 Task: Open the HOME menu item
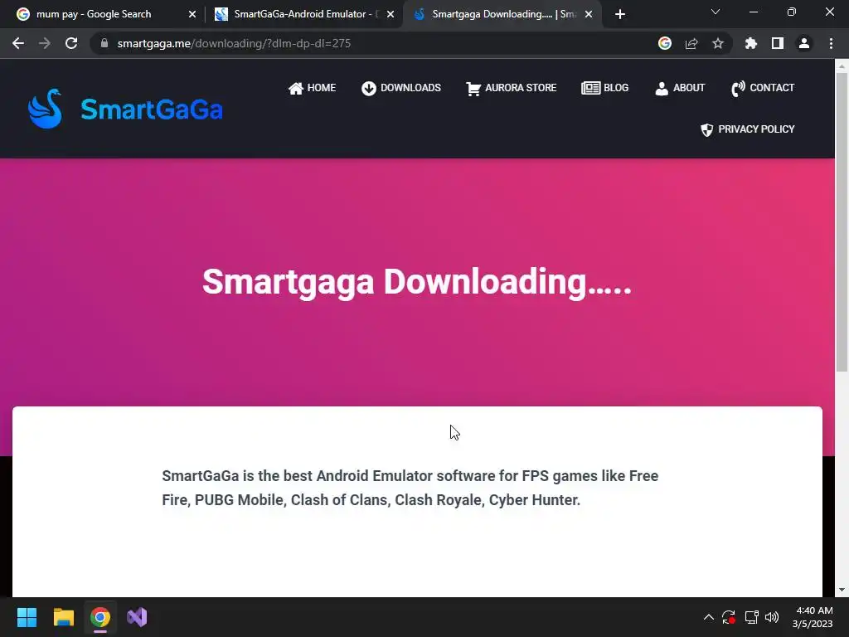tap(312, 88)
